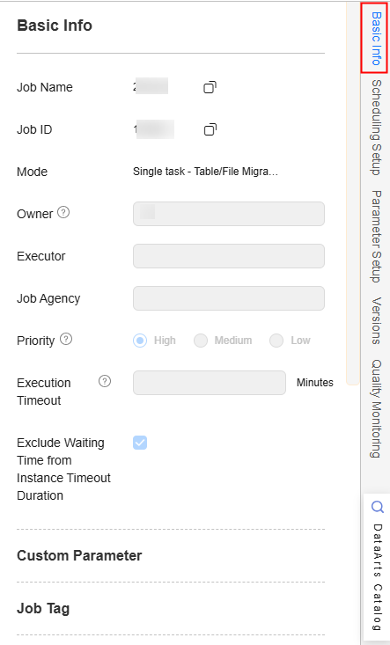Copy the Job ID value
This screenshot has height=645, width=390.
(210, 129)
